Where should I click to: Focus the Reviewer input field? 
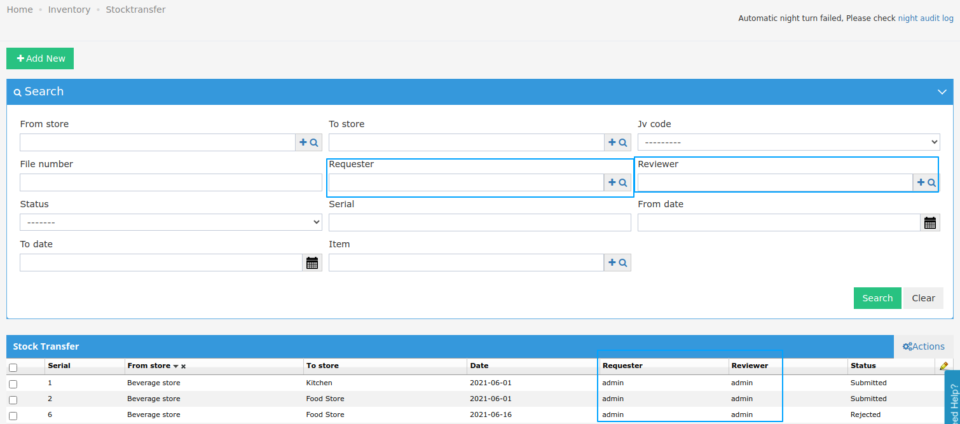776,182
